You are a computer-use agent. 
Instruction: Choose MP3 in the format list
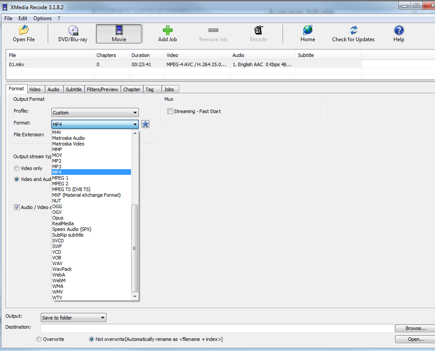(x=91, y=167)
